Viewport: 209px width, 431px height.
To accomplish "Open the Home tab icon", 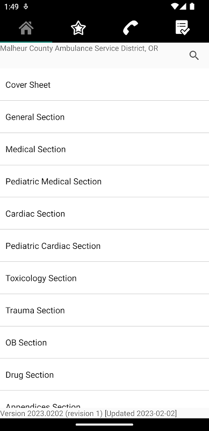I will coord(26,28).
